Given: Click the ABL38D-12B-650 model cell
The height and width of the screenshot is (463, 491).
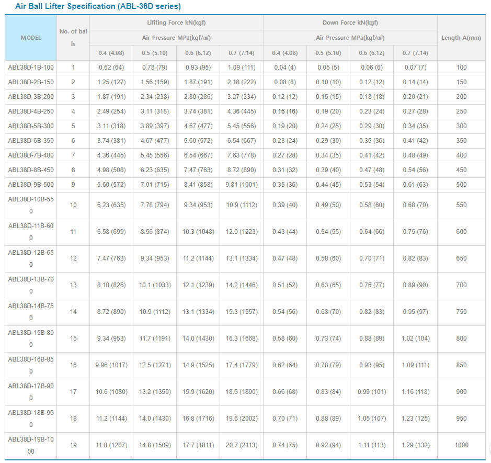Looking at the screenshot, I should coord(31,258).
